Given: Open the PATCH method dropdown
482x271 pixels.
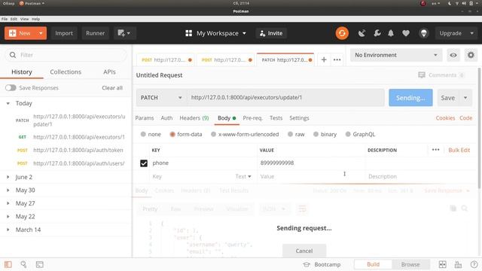Looking at the screenshot, I should coord(161,98).
